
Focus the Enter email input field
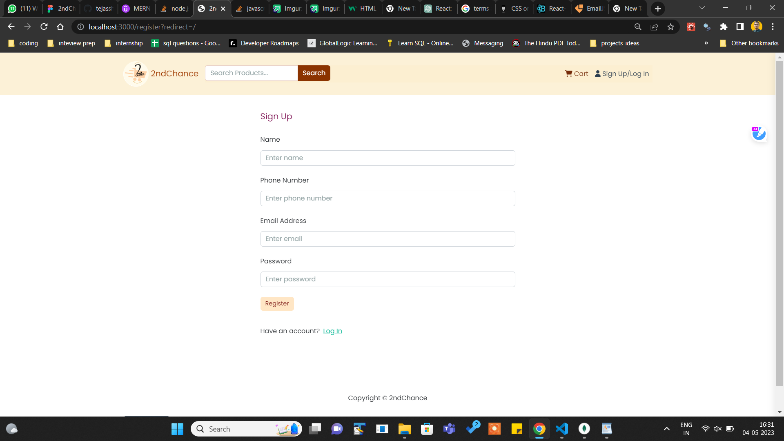tap(388, 239)
